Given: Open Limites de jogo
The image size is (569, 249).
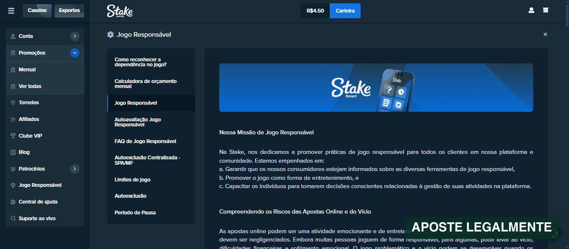Looking at the screenshot, I should tap(151, 180).
